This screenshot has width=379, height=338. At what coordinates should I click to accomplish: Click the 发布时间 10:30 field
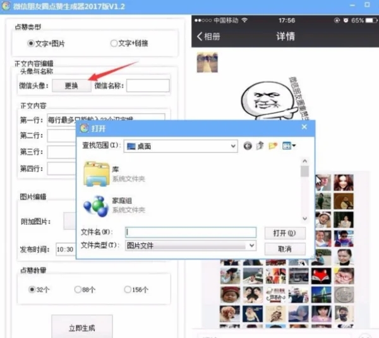coord(66,250)
